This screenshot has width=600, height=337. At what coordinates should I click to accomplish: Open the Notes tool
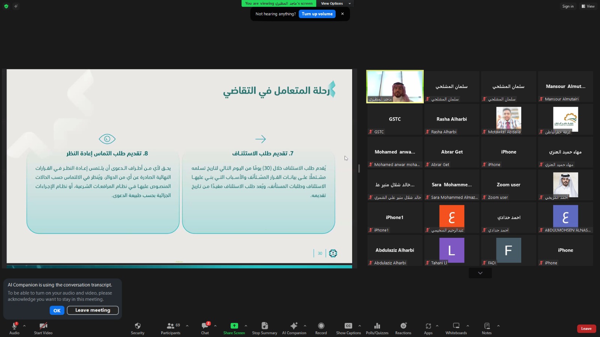click(x=487, y=326)
